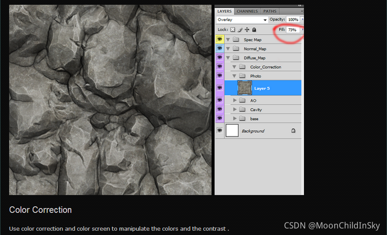
Task: Select the base group name
Action: pyautogui.click(x=254, y=119)
